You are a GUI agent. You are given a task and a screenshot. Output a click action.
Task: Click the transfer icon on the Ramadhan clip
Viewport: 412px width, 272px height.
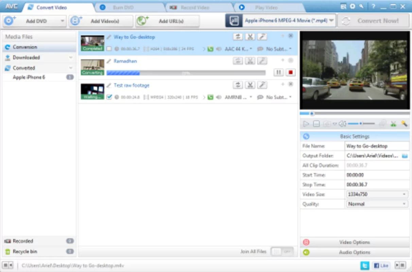pyautogui.click(x=238, y=61)
